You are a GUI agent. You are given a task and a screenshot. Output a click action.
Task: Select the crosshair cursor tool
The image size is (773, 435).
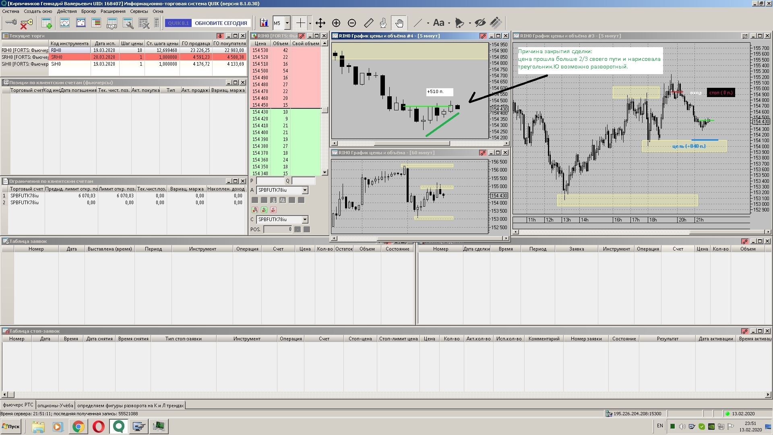point(300,23)
